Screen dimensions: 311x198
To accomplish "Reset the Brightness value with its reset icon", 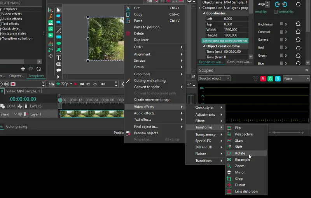I will [298, 24].
